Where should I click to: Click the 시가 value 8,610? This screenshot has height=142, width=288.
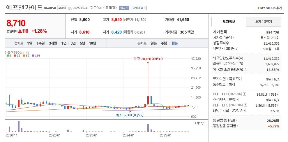[84, 32]
